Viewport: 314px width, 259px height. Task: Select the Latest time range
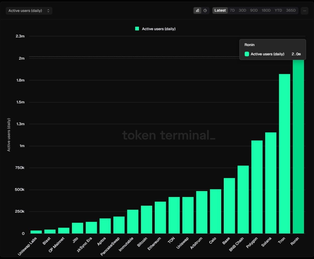click(x=220, y=11)
